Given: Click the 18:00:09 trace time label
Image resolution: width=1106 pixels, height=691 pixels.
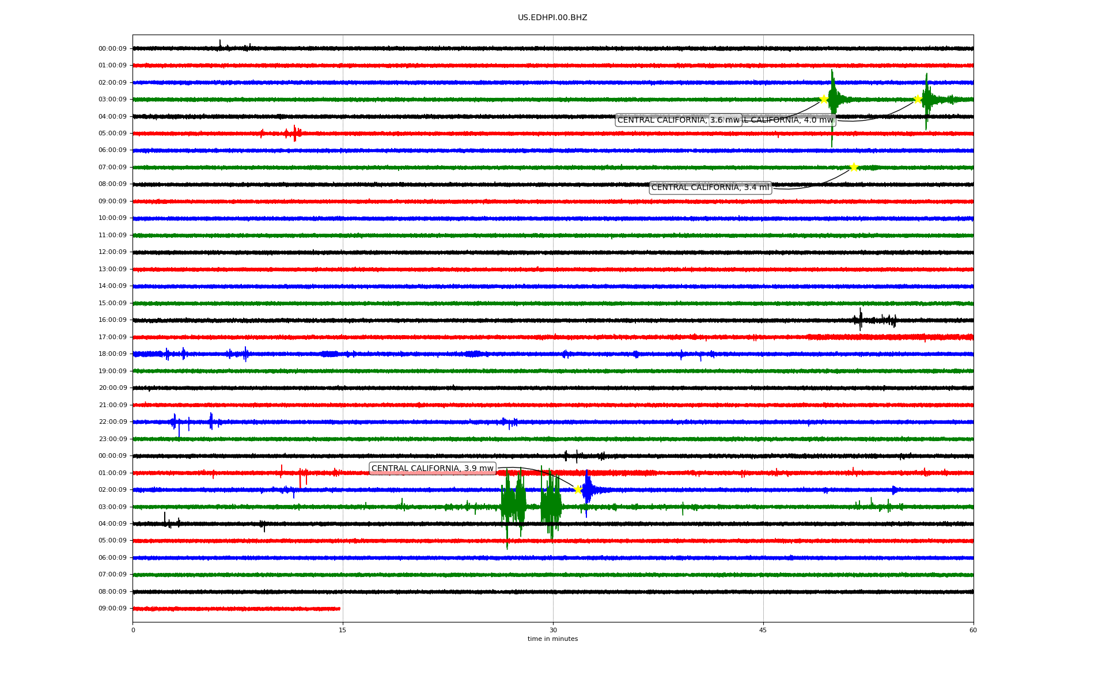Looking at the screenshot, I should click(x=112, y=354).
